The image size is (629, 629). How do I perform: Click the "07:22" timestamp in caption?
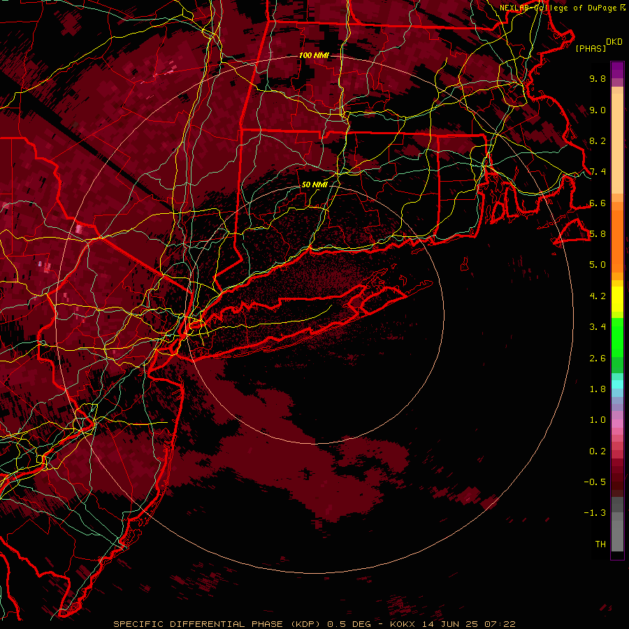pos(500,624)
